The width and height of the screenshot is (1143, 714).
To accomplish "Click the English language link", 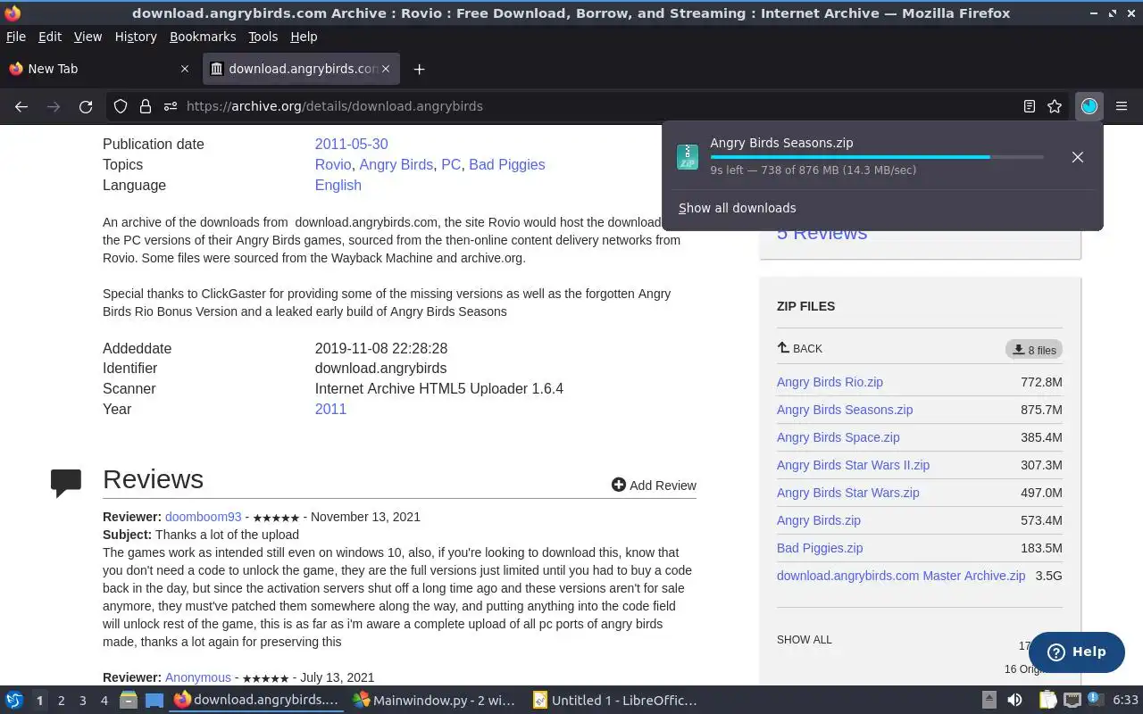I will tap(338, 185).
